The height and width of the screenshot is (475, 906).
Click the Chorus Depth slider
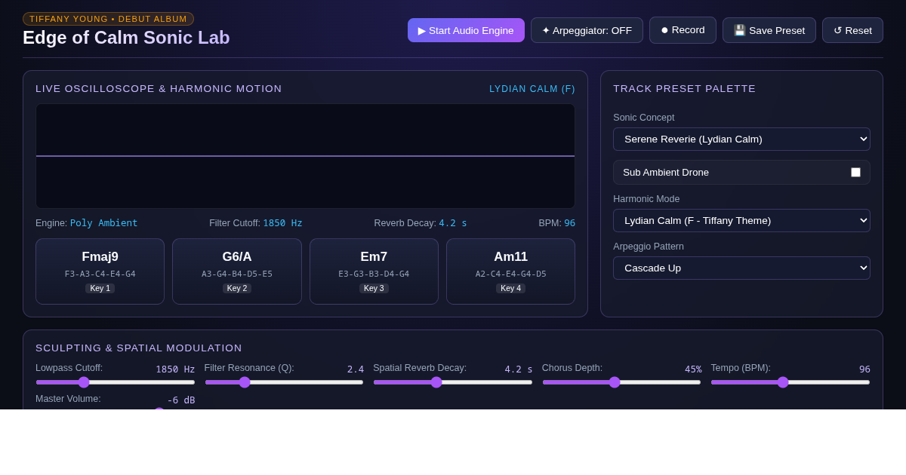[621, 382]
